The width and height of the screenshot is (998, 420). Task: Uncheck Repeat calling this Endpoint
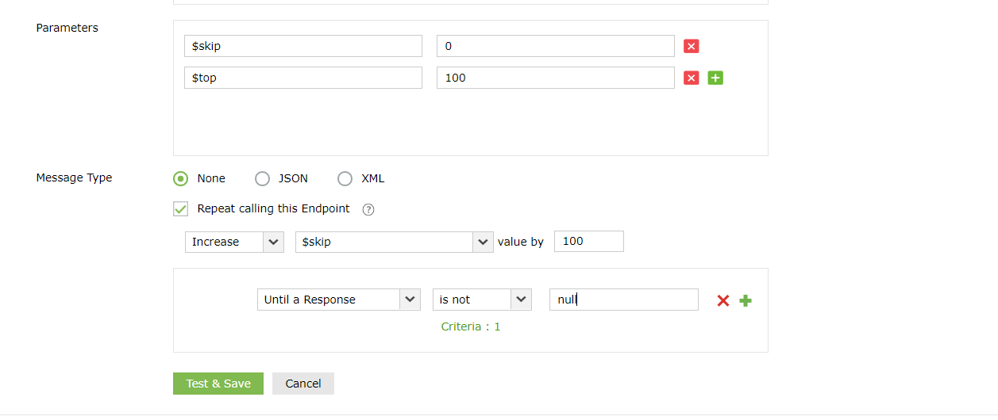point(181,209)
